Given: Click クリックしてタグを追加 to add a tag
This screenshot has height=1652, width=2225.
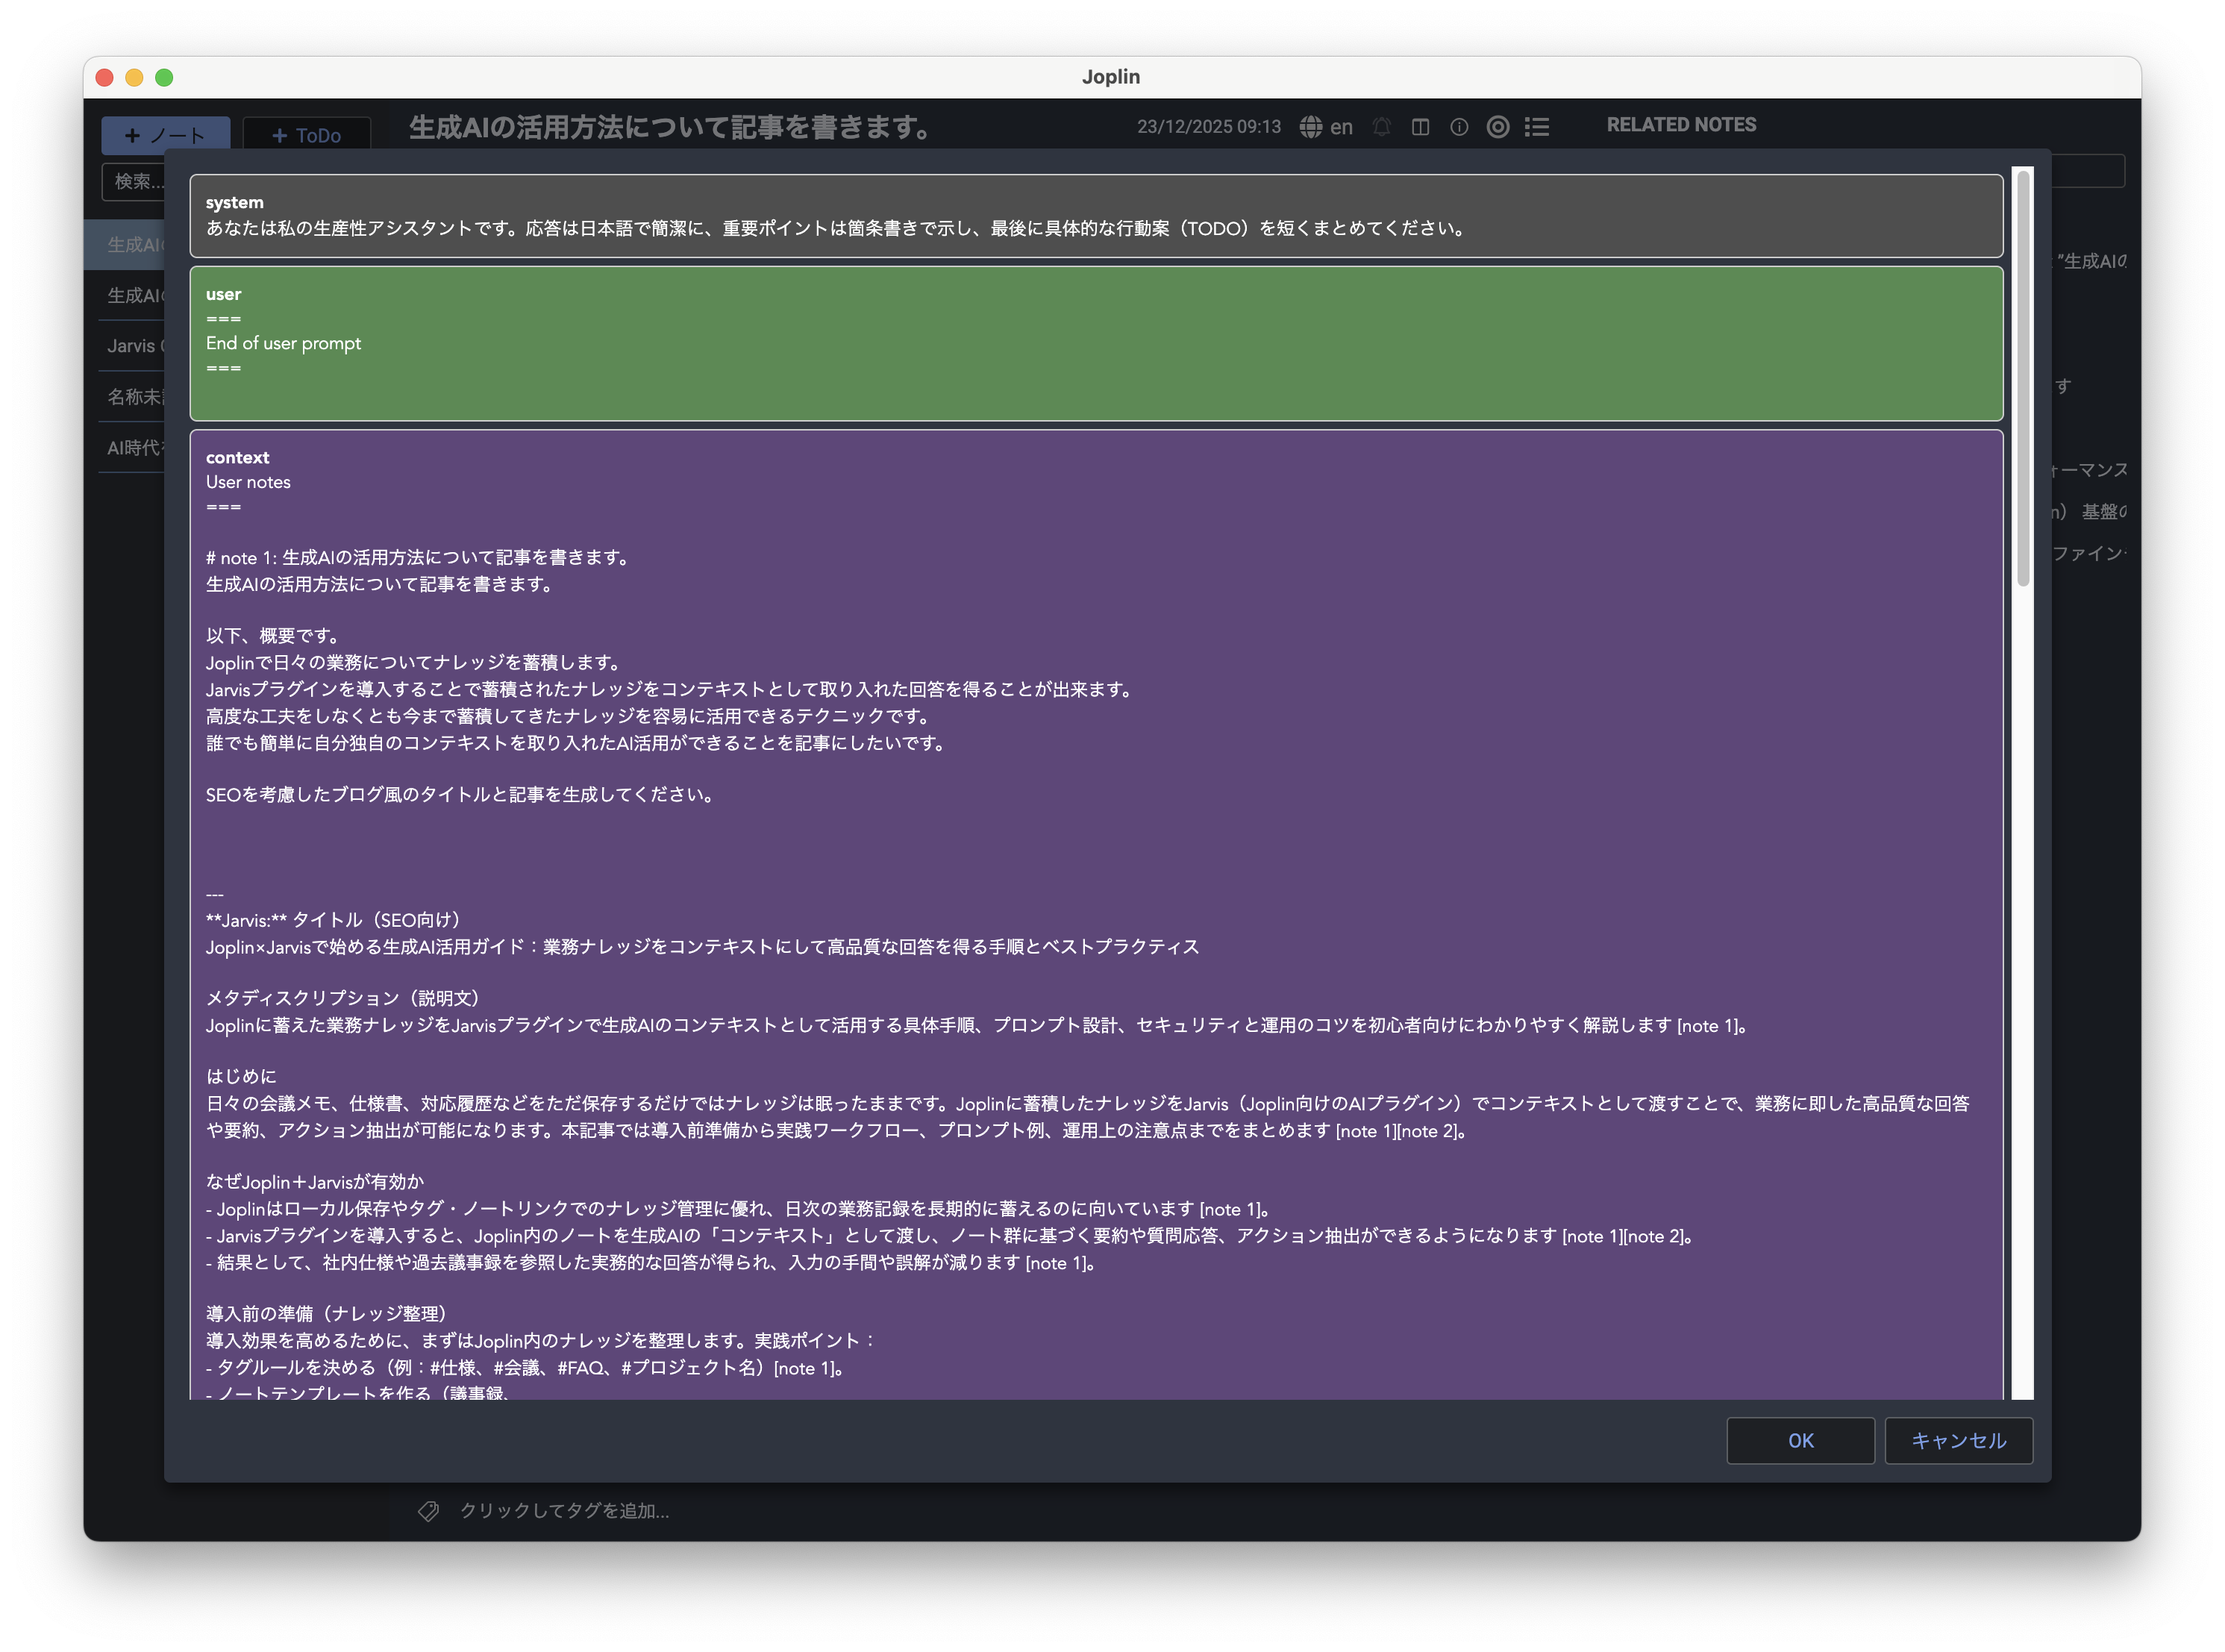Looking at the screenshot, I should (x=565, y=1512).
